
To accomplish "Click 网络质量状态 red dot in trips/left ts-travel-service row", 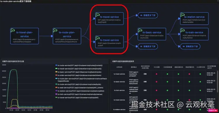I will coord(189,74).
